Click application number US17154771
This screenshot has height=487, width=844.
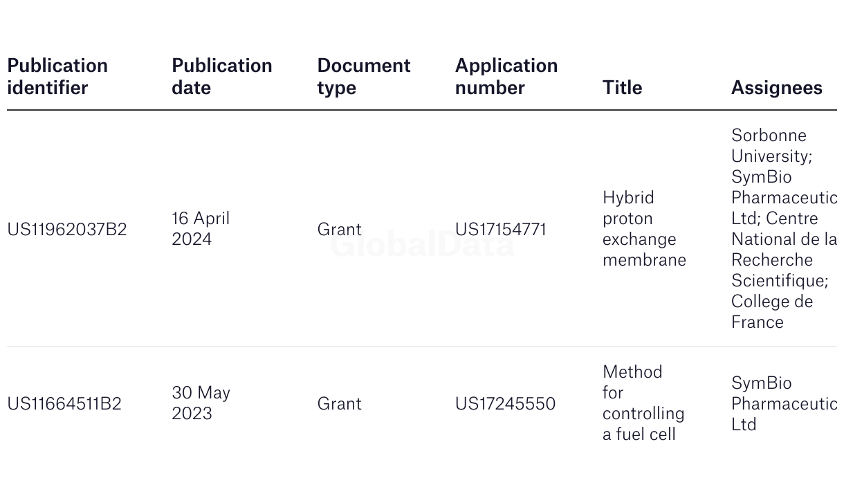pos(501,229)
